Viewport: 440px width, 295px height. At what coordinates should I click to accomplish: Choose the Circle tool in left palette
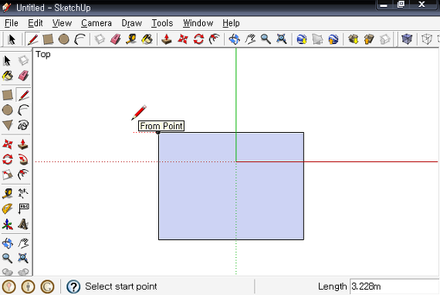[x=8, y=110]
